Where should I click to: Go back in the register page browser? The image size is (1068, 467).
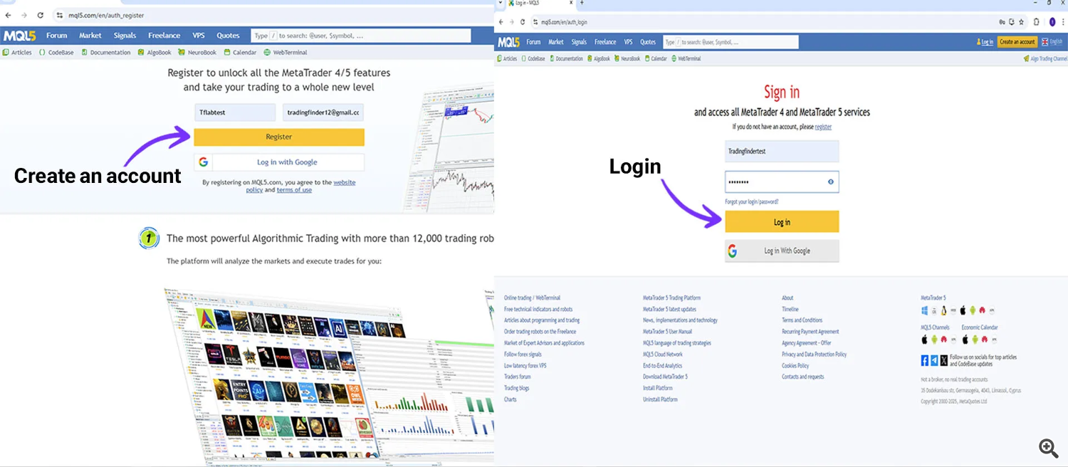[x=8, y=15]
